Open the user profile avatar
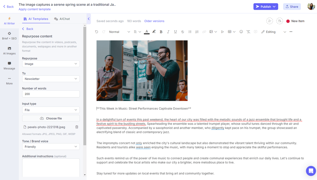The height and width of the screenshot is (180, 317). coord(311,6)
